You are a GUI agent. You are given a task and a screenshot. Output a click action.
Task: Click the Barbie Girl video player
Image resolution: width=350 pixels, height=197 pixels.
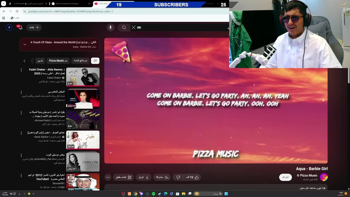tap(216, 101)
